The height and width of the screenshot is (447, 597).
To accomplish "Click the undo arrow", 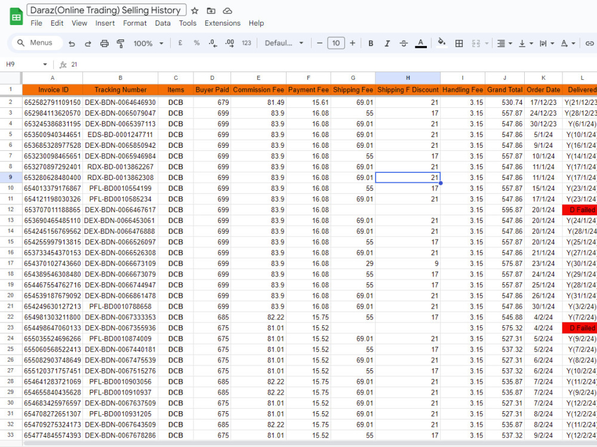I will pos(72,44).
